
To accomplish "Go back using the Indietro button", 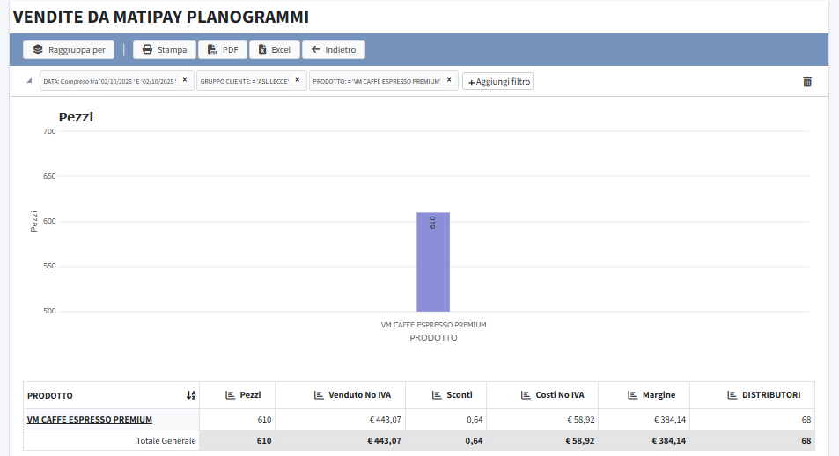I will tap(334, 50).
